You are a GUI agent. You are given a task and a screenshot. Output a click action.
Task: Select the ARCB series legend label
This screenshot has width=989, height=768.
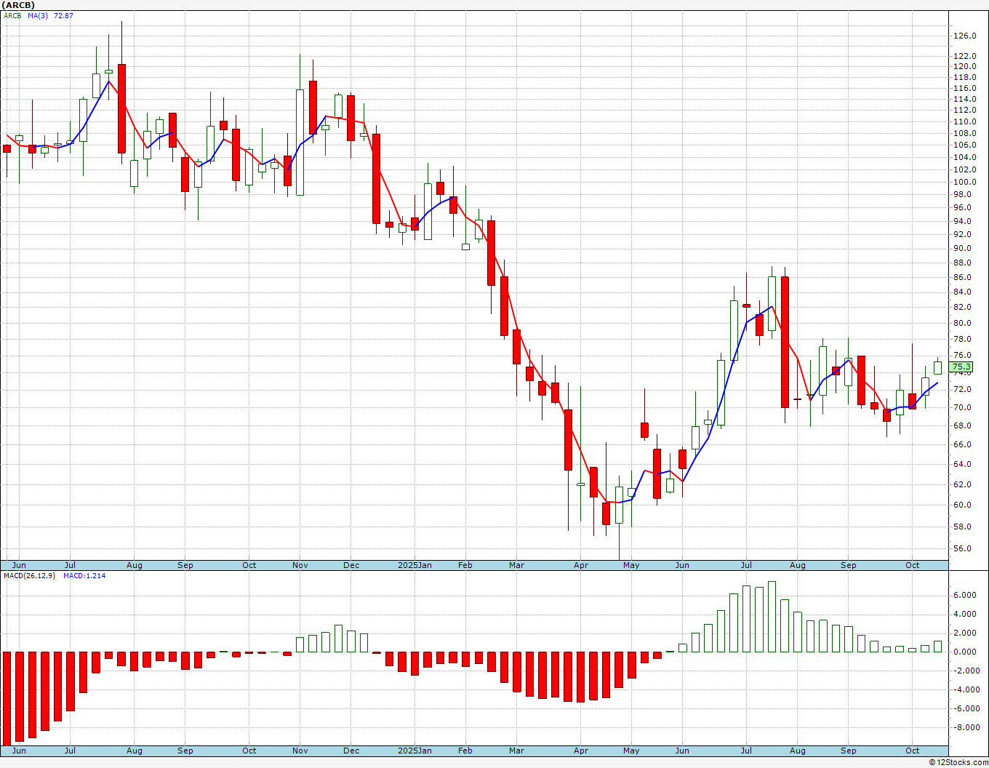[12, 15]
